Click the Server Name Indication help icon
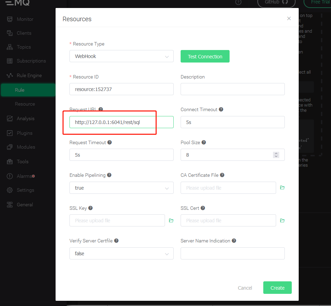The image size is (331, 306). tap(234, 241)
